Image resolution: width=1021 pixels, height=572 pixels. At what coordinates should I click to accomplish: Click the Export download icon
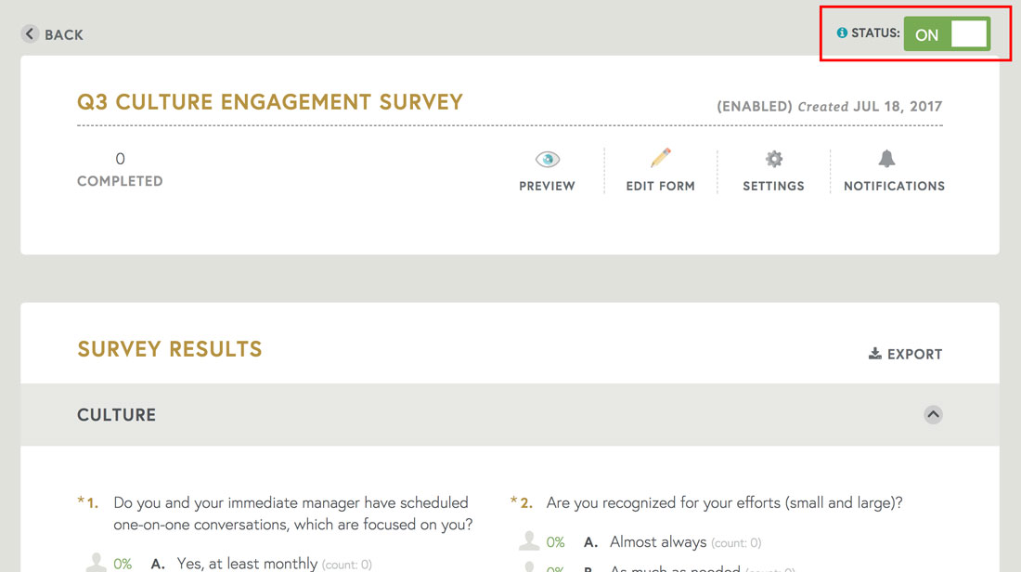point(873,353)
